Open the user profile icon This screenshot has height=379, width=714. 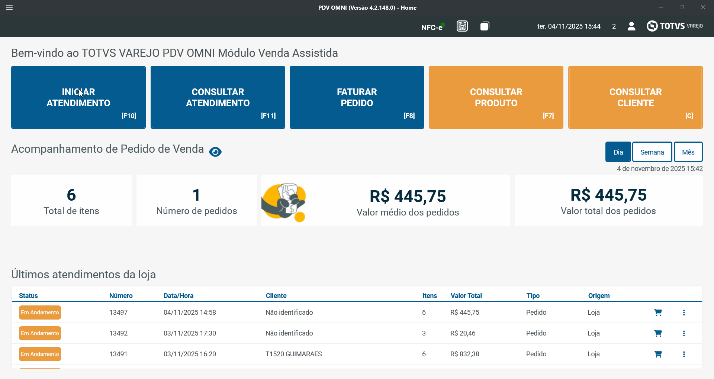[631, 26]
